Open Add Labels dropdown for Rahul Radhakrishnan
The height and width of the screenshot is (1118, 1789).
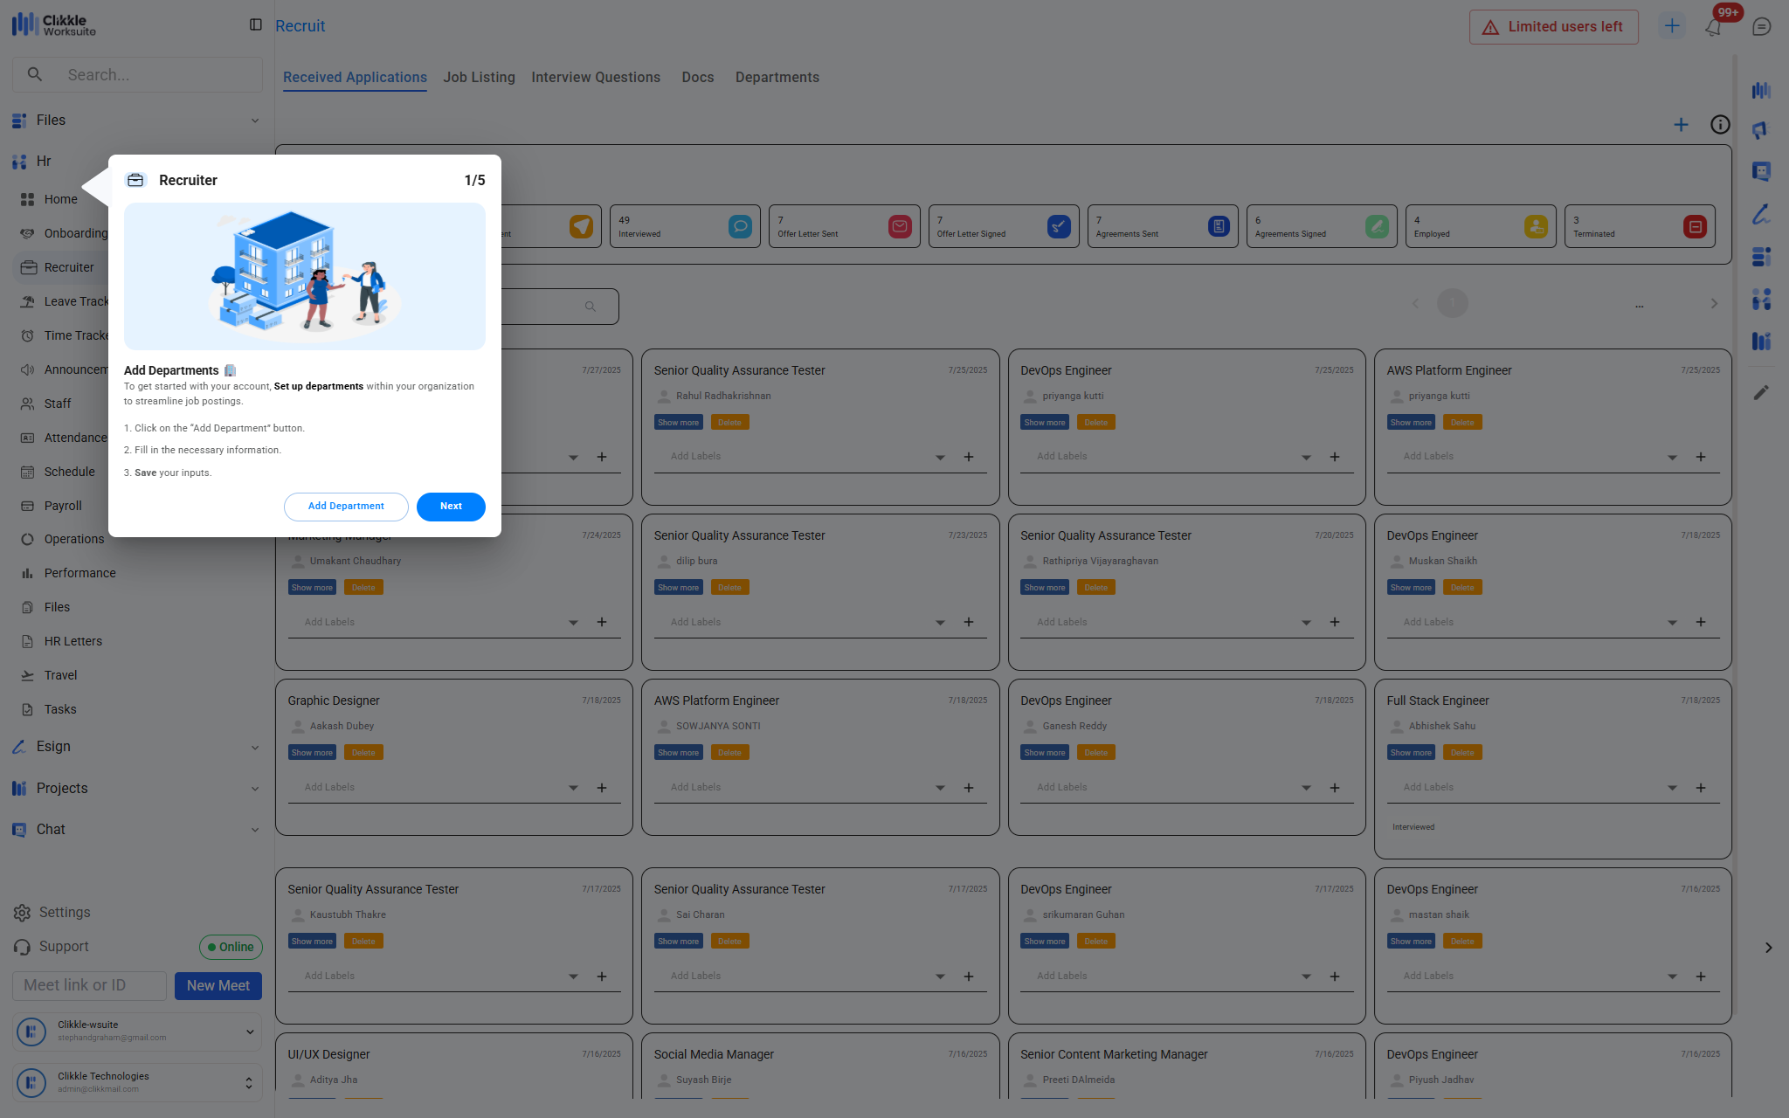coord(940,458)
